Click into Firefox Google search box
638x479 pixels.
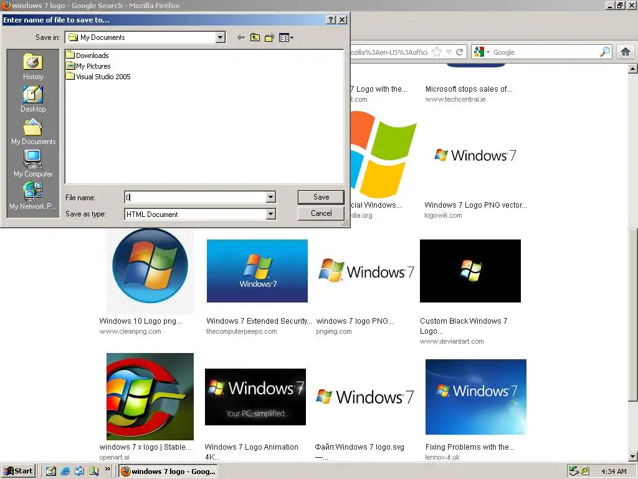[545, 52]
